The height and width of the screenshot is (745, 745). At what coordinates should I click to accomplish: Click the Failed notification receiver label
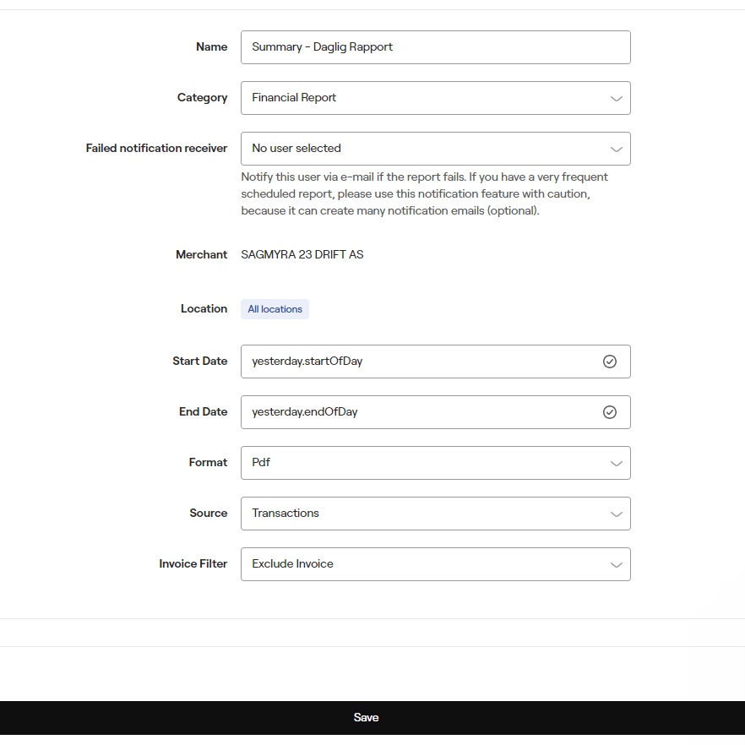[x=156, y=149]
